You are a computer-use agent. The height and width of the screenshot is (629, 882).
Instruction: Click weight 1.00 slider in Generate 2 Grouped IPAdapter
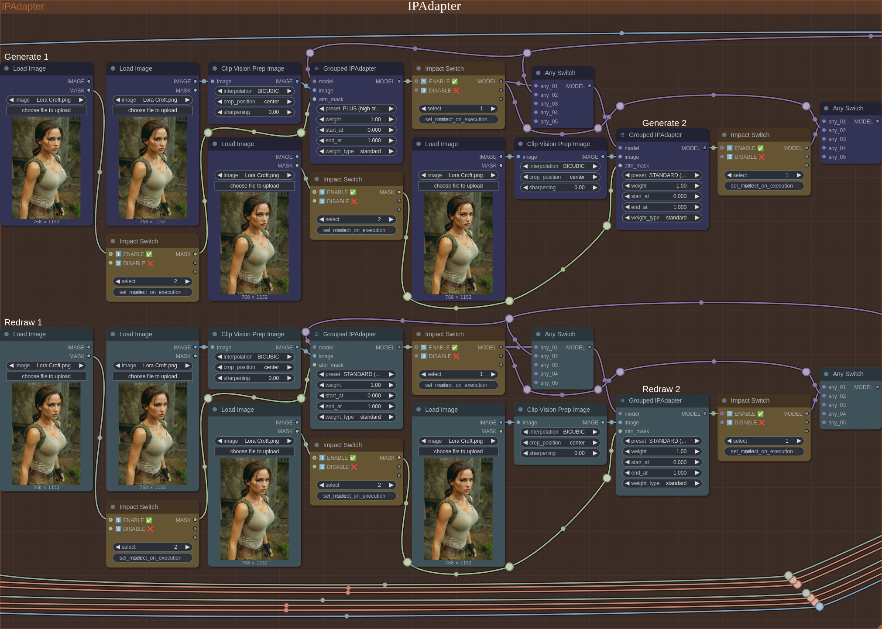click(x=662, y=186)
